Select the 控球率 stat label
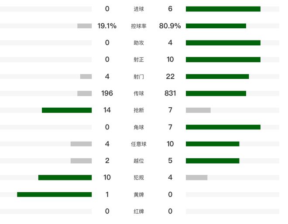 coord(139,26)
